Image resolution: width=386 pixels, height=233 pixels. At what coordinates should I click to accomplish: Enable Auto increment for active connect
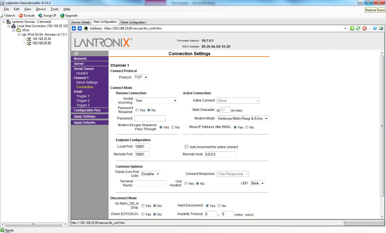tap(186, 147)
